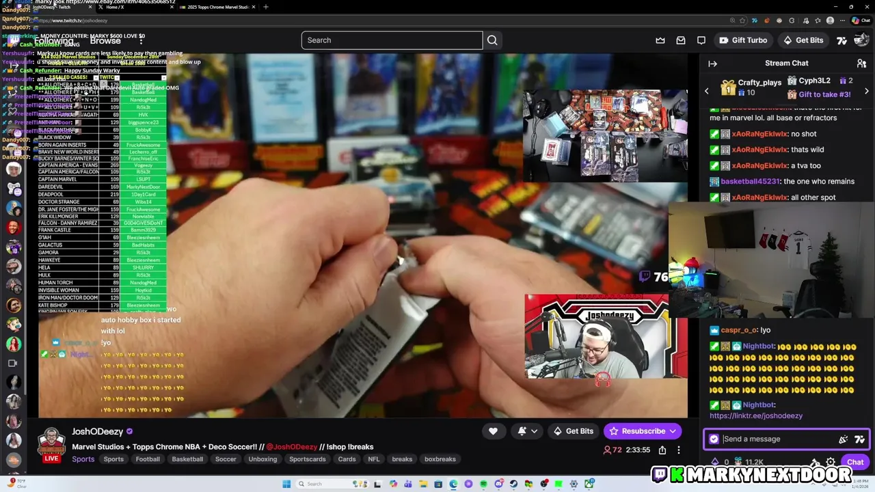Viewport: 875px width, 492px height.
Task: Click Get Bits in top navigation
Action: 803,40
